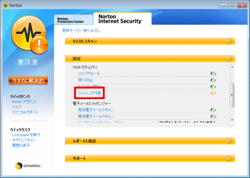This screenshot has width=250, height=178.
Task: Close the Norton window
Action: 242,5
